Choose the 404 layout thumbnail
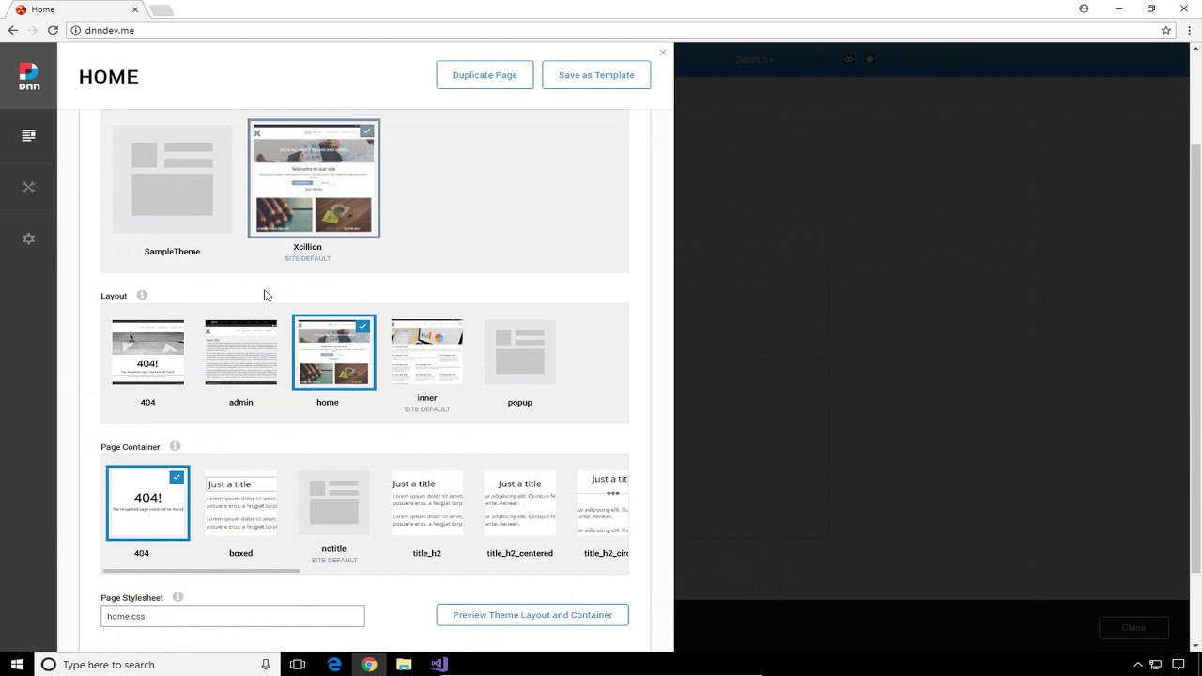 click(147, 352)
